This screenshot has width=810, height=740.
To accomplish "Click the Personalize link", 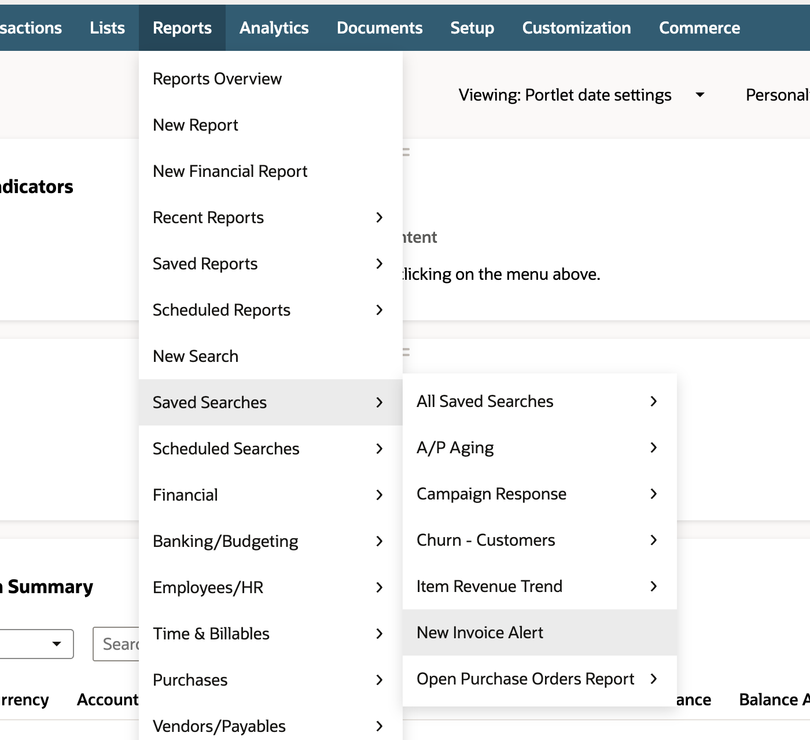I will [x=778, y=95].
